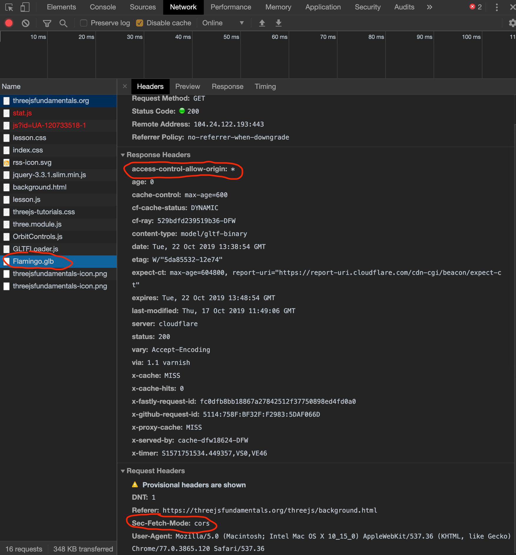The image size is (516, 555).
Task: Clear the network requests list
Action: [26, 23]
